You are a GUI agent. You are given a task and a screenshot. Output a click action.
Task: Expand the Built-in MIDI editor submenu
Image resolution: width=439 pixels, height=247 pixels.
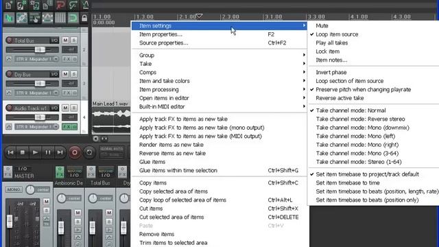point(219,107)
